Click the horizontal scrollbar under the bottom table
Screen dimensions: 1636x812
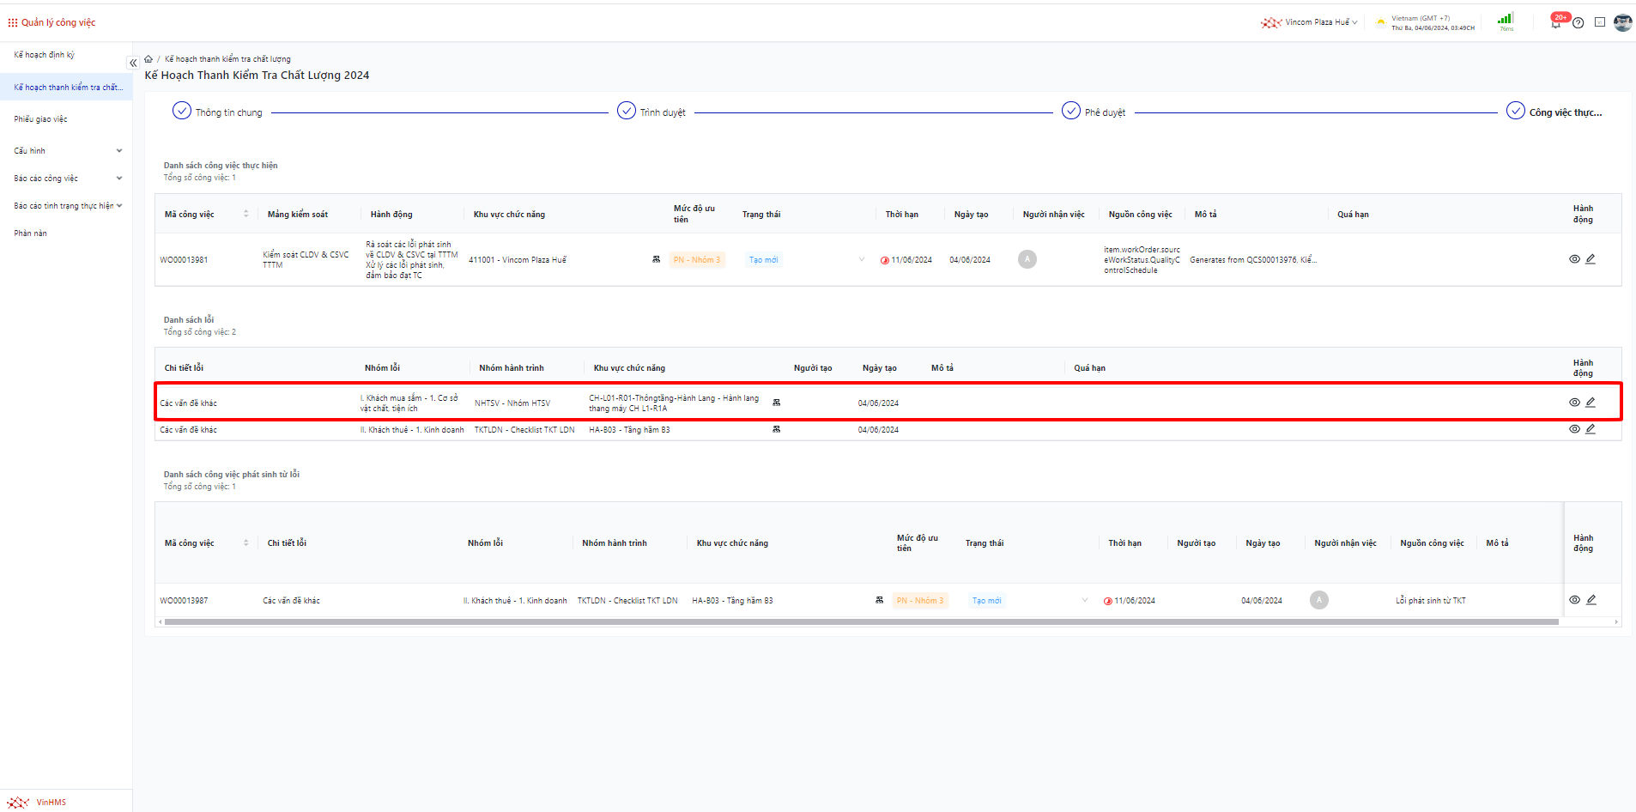858,622
